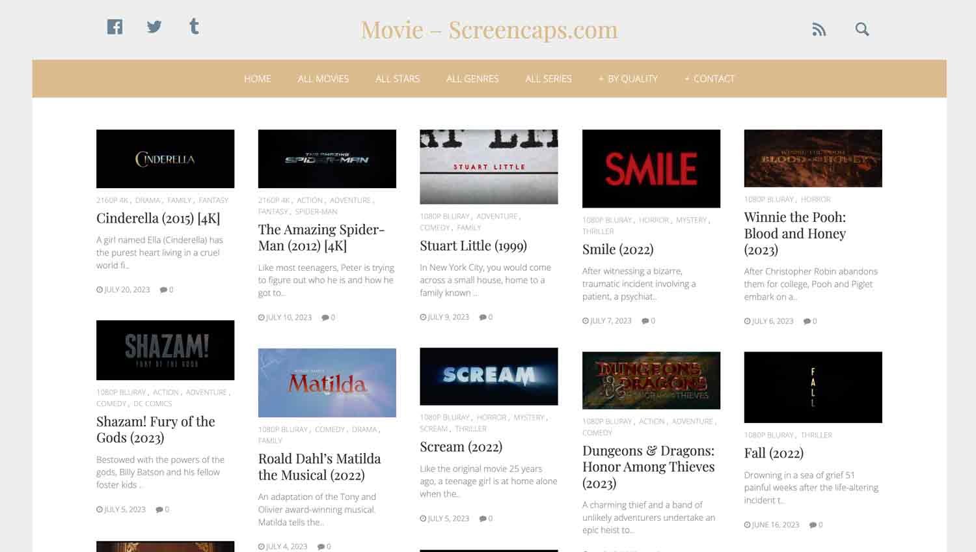Open Shazam! Fury of the Gods title

click(156, 430)
